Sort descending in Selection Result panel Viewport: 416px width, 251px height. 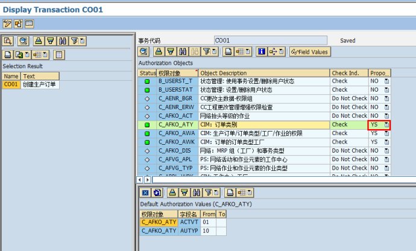51,41
